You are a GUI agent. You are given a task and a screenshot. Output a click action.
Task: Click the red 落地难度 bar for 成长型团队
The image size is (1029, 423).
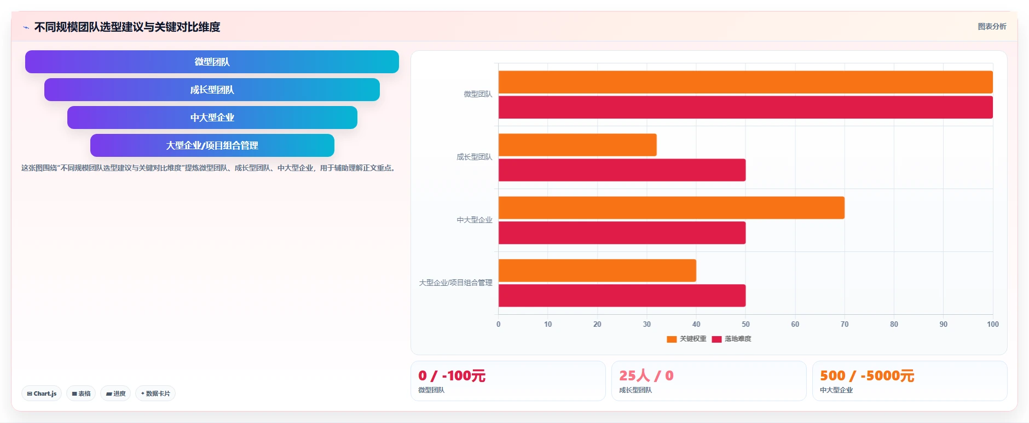622,170
